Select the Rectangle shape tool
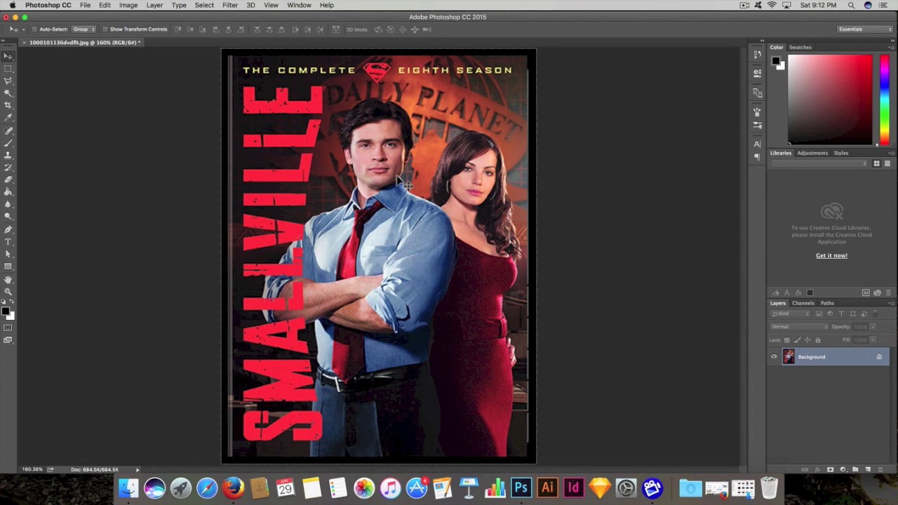898x505 pixels. 8,267
